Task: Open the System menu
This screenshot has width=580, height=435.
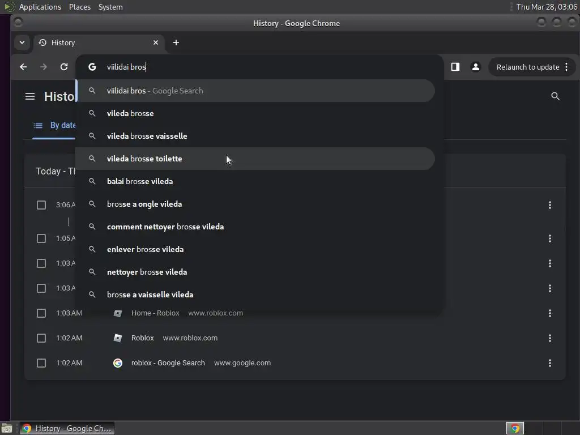Action: pos(110,7)
